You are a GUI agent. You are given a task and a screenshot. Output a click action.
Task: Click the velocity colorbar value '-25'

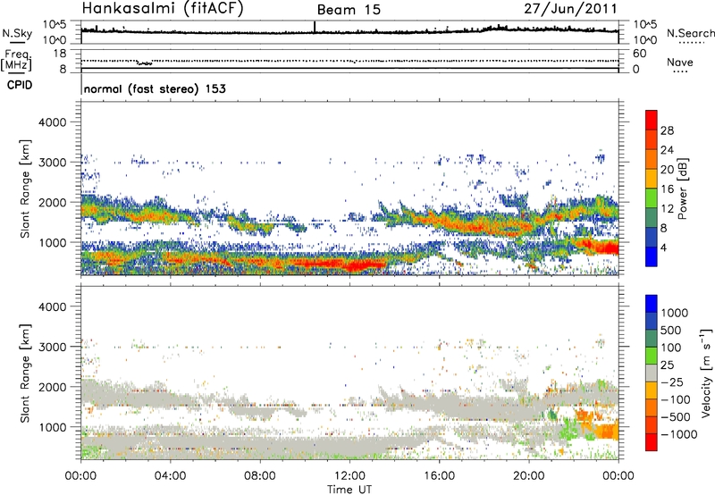coord(672,382)
